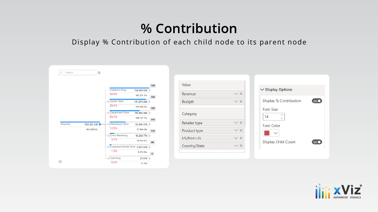
Task: Click the red Font Color swatch
Action: (267, 133)
